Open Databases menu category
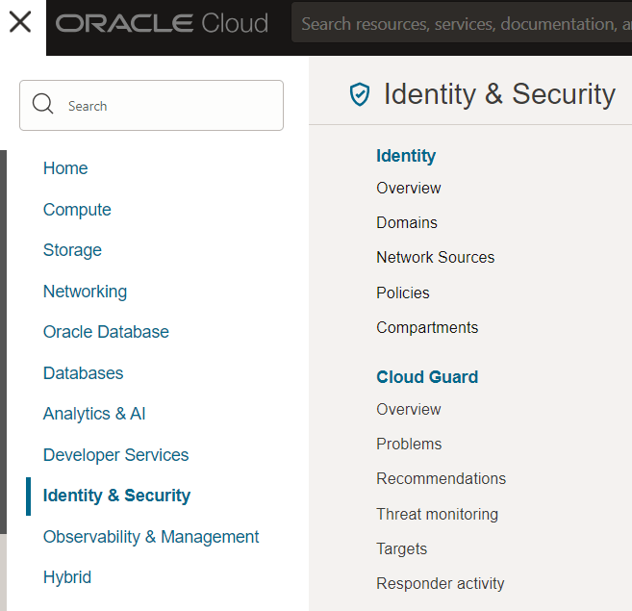Viewport: 632px width, 611px height. tap(83, 373)
